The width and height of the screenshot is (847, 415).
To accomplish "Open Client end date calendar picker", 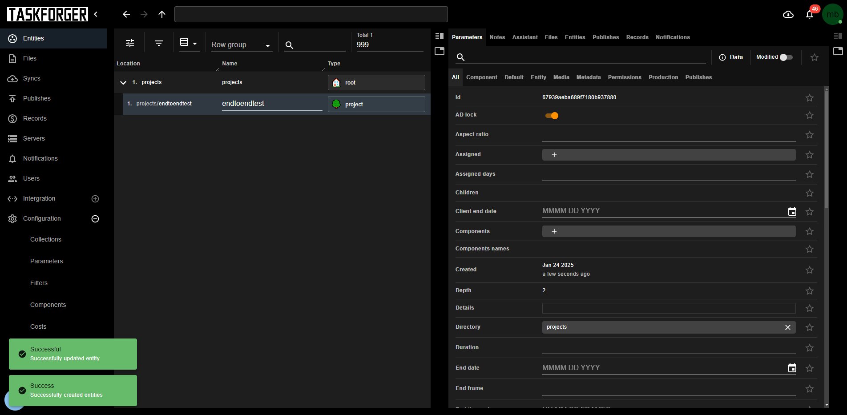I will 792,212.
